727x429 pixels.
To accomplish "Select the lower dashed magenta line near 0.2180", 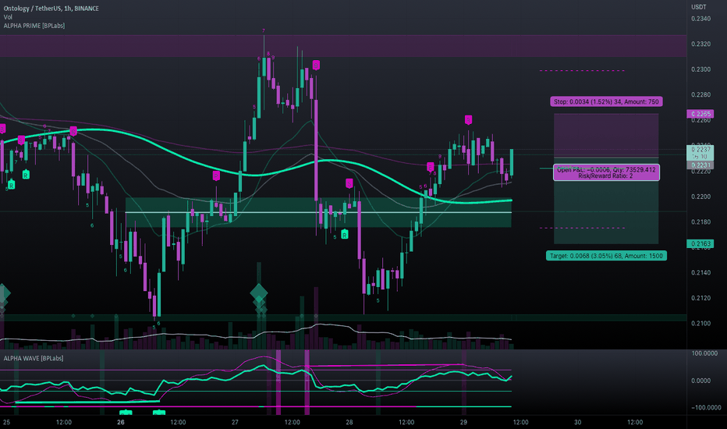I will tap(582, 228).
